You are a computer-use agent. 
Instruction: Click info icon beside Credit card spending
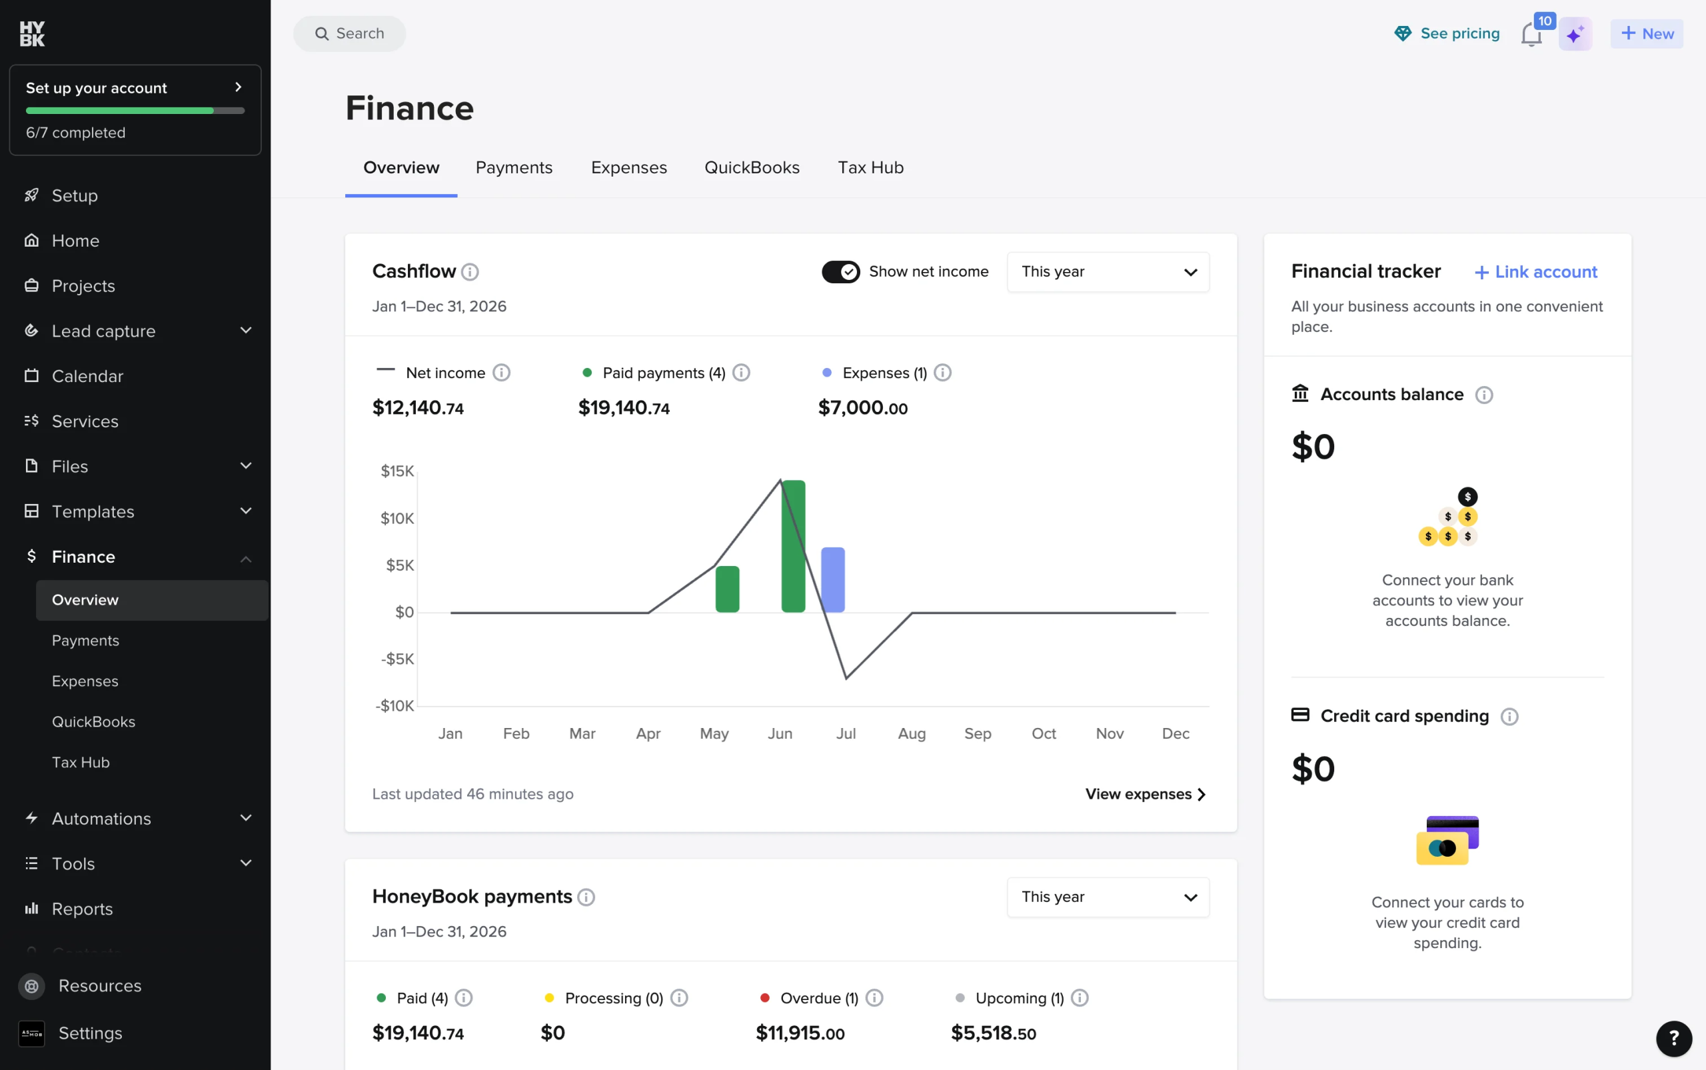[1509, 717]
